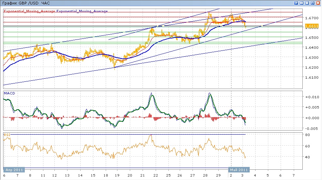Click the RSI indicator label

click(7, 135)
